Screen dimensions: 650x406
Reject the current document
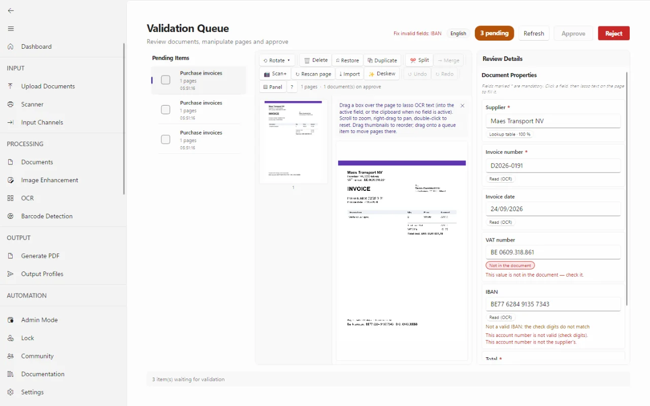click(x=613, y=33)
